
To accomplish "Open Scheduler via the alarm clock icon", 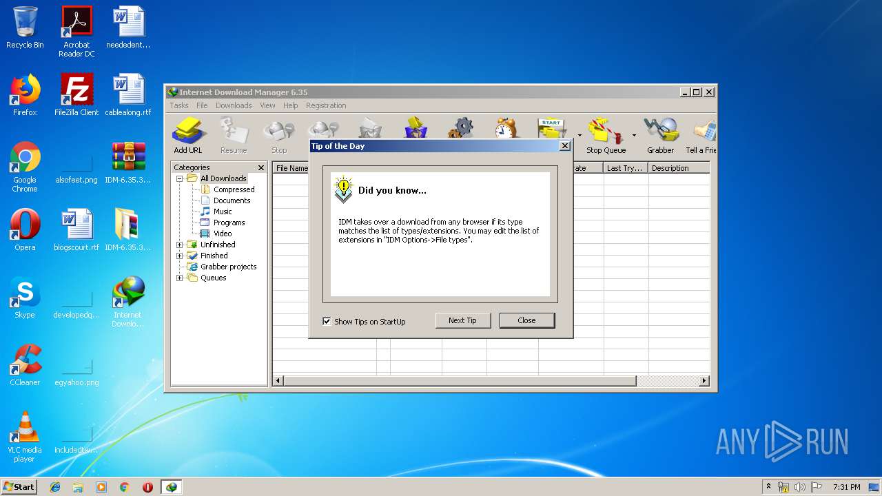I will pyautogui.click(x=506, y=127).
